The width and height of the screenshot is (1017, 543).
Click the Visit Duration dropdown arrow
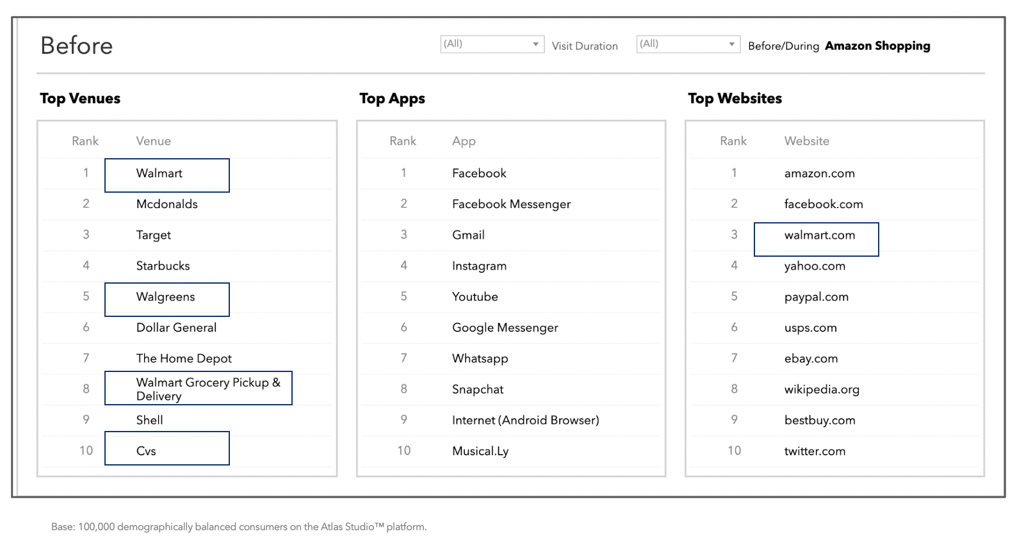coord(535,44)
